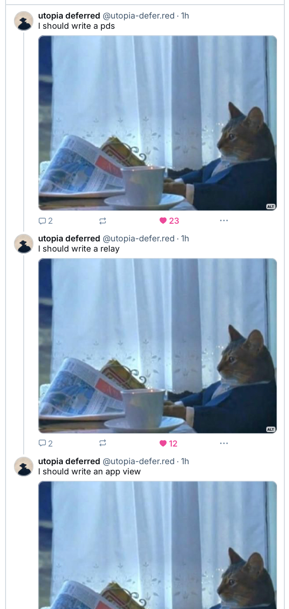Screen dimensions: 289x609
Task: Repost the 'I should write a relay' post
Action: coord(103,444)
